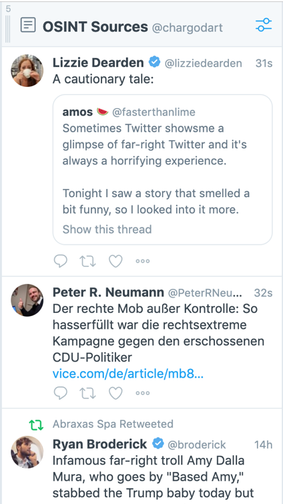Open more options on Lizzie Dearden's tweet
The width and height of the screenshot is (283, 504).
pos(142,261)
